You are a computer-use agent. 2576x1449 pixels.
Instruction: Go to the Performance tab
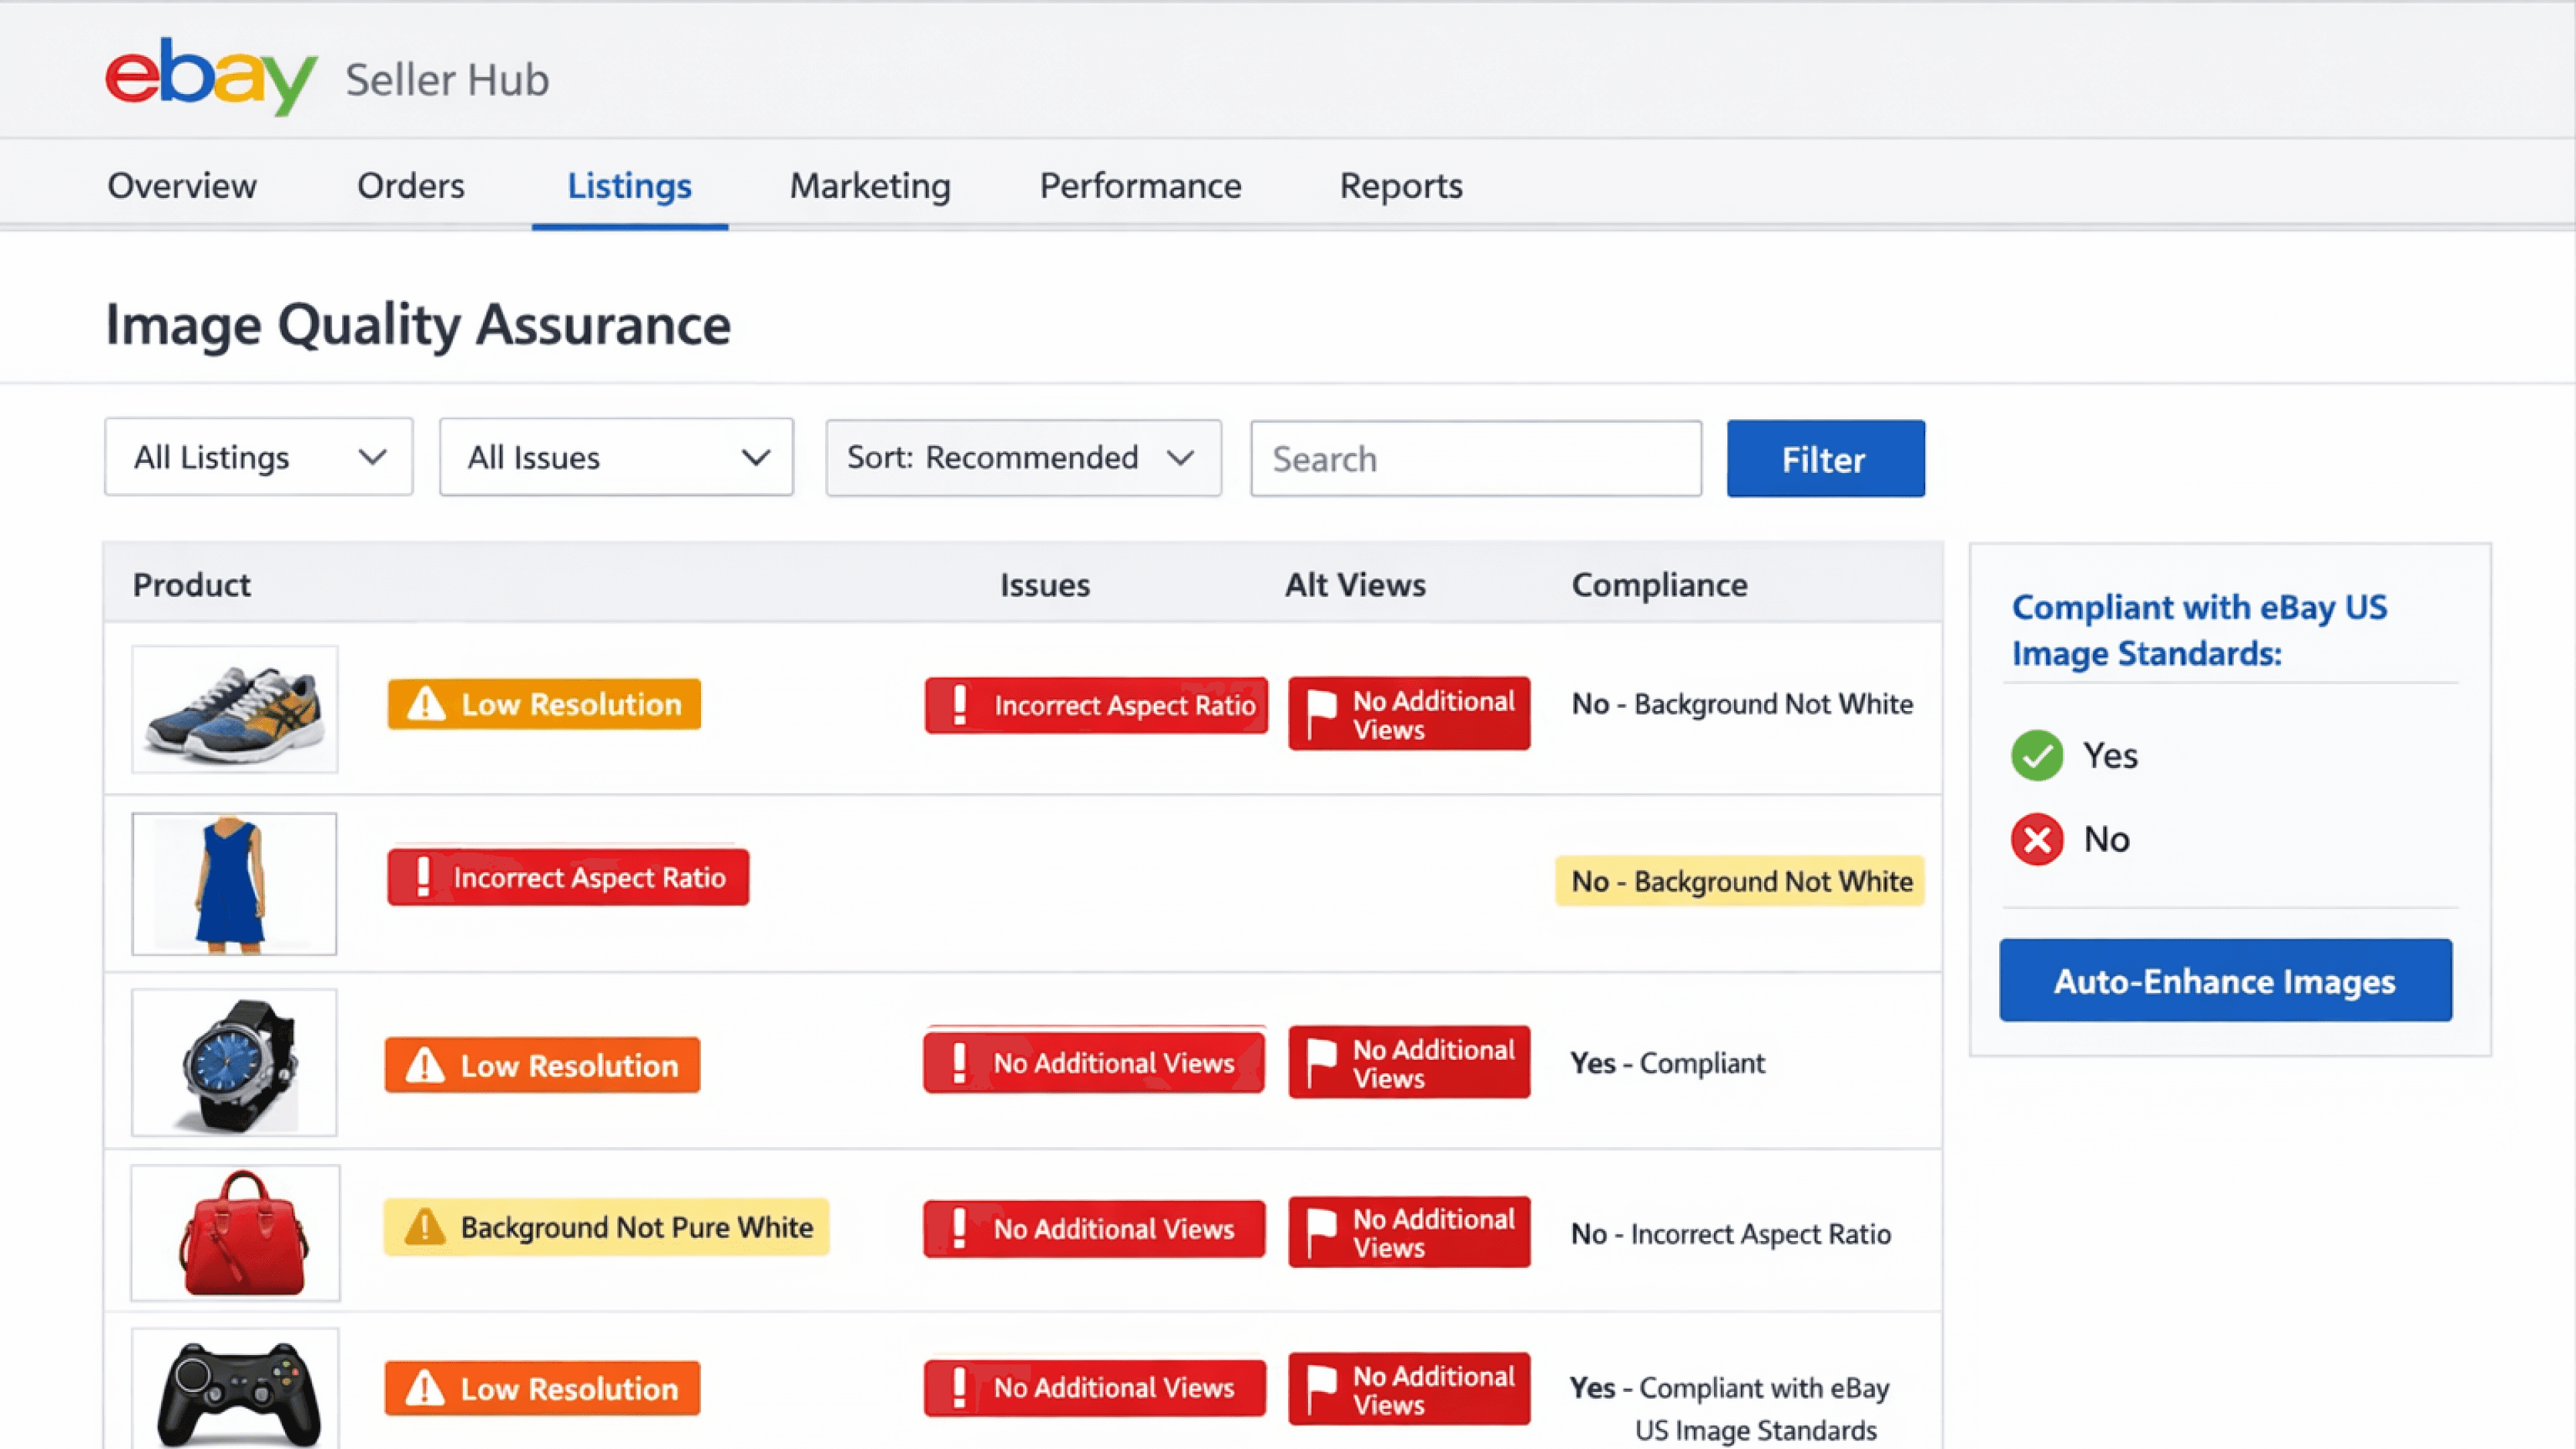[1140, 186]
